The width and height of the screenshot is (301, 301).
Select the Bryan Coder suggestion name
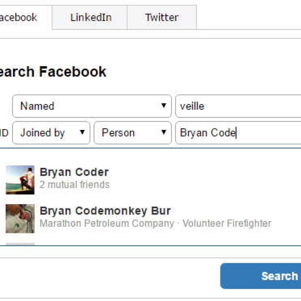coord(74,172)
